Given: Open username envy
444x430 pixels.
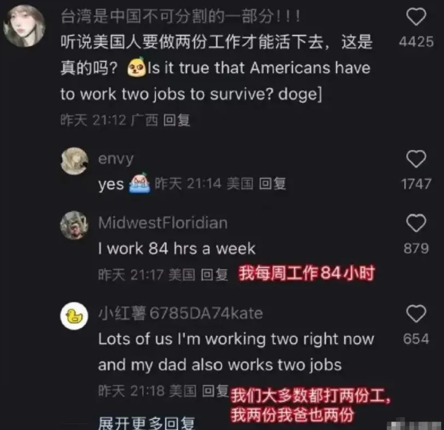Looking at the screenshot, I should click(x=115, y=159).
